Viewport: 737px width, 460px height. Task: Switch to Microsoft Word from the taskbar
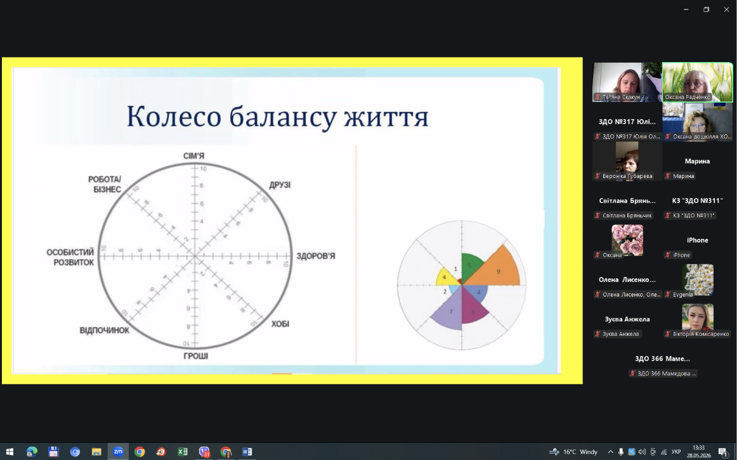pyautogui.click(x=247, y=452)
